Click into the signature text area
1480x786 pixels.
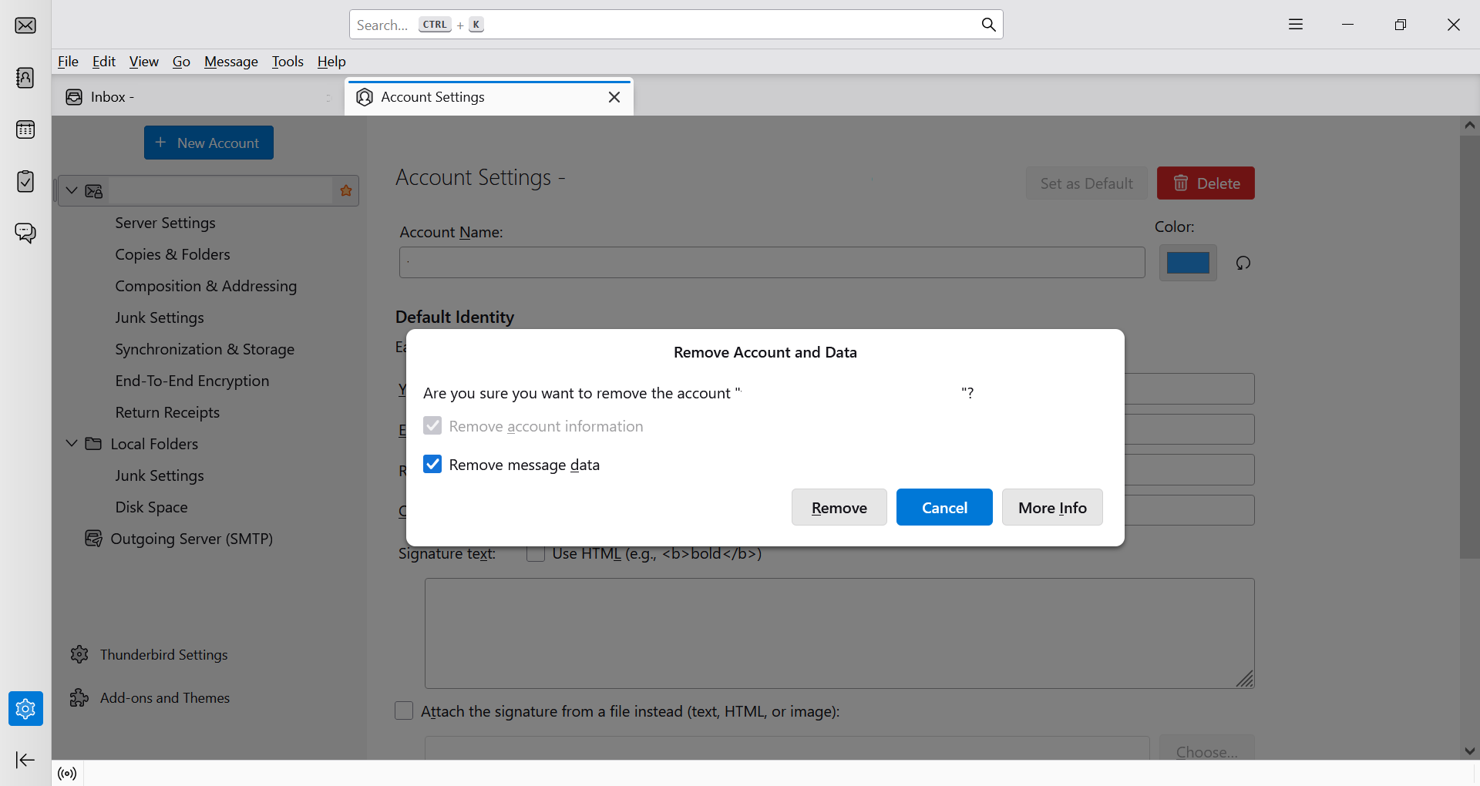point(839,633)
